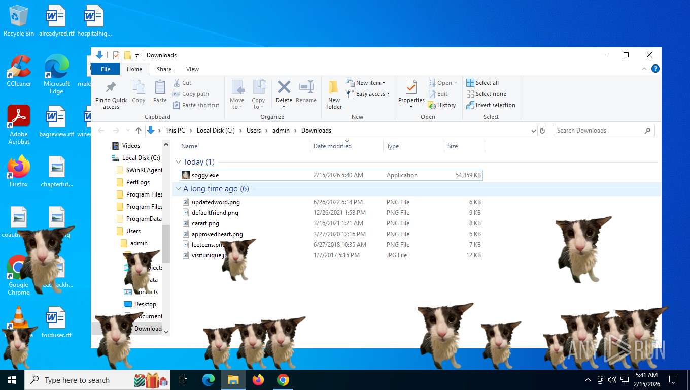The height and width of the screenshot is (390, 690).
Task: Select Videos in navigation pane
Action: pyautogui.click(x=131, y=146)
